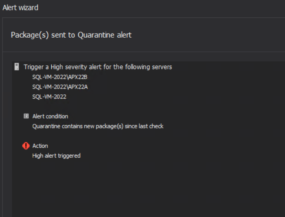This screenshot has width=285, height=217.
Task: Click the APX22B instance name suffix
Action: click(x=78, y=77)
